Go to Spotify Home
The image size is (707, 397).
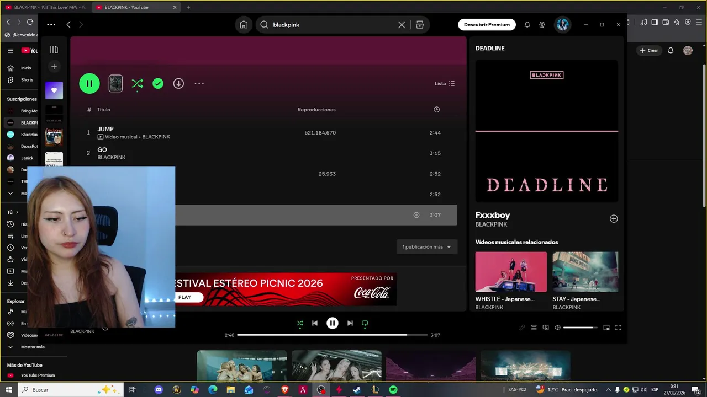pos(244,25)
